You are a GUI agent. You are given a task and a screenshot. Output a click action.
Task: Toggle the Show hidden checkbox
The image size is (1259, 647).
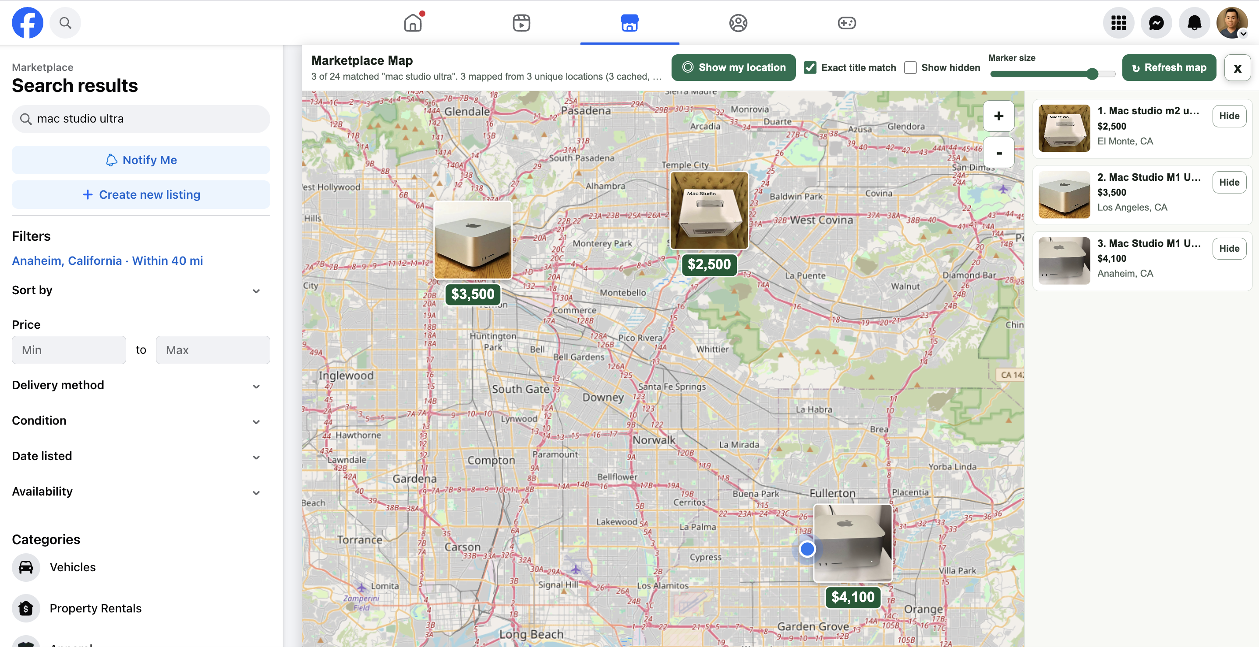tap(910, 67)
